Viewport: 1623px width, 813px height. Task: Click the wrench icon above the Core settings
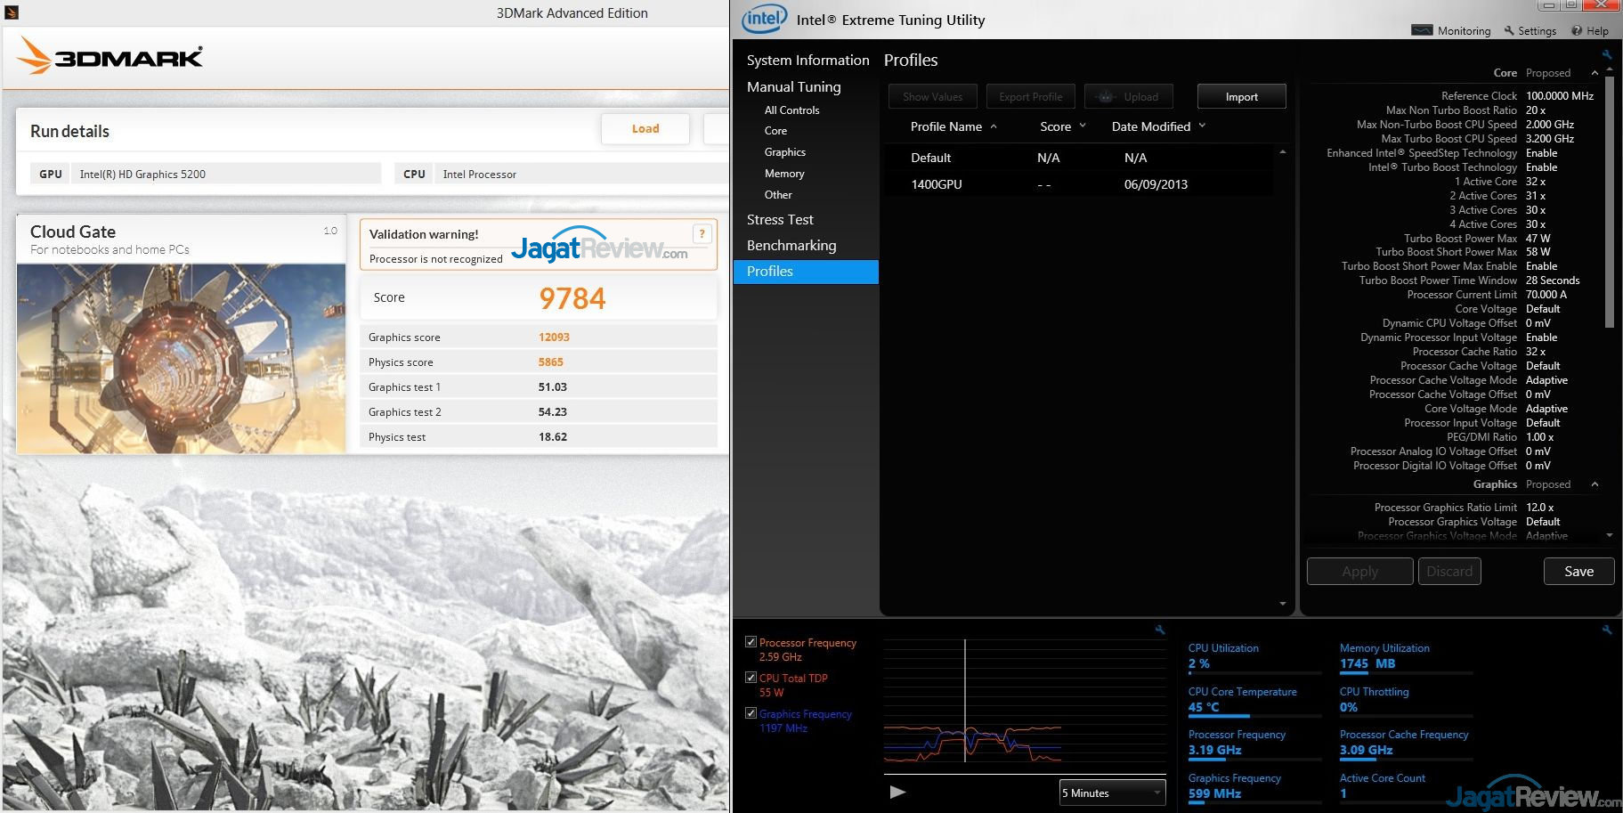[1607, 54]
